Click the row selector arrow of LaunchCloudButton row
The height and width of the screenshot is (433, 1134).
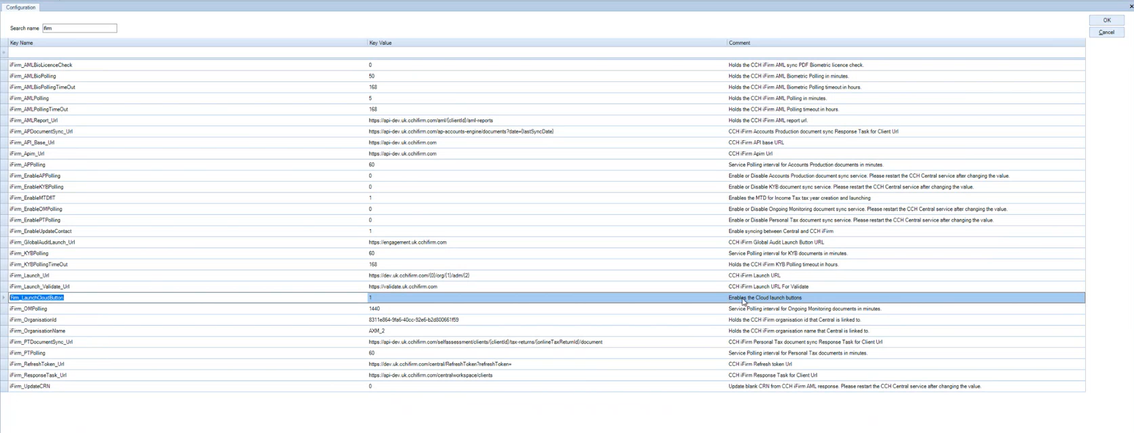(x=4, y=297)
